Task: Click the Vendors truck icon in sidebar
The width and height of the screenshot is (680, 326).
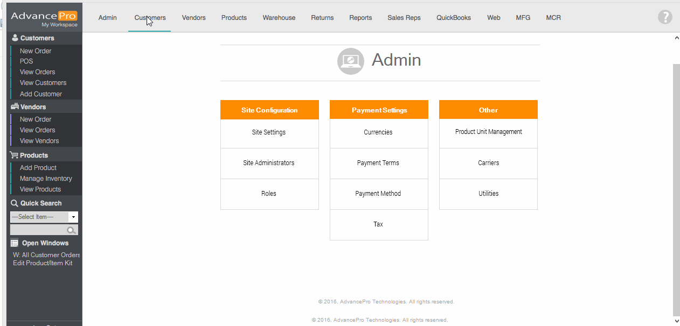Action: (x=15, y=107)
